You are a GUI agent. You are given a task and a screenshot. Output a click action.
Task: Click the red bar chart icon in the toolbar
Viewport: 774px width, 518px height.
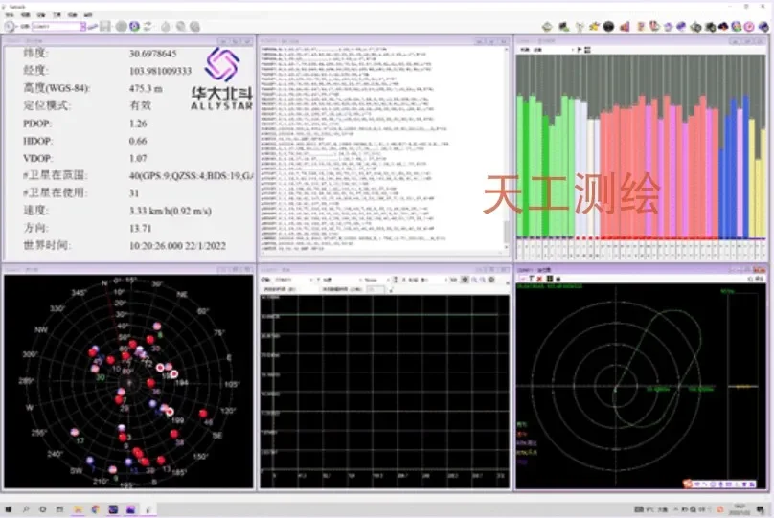(x=625, y=26)
